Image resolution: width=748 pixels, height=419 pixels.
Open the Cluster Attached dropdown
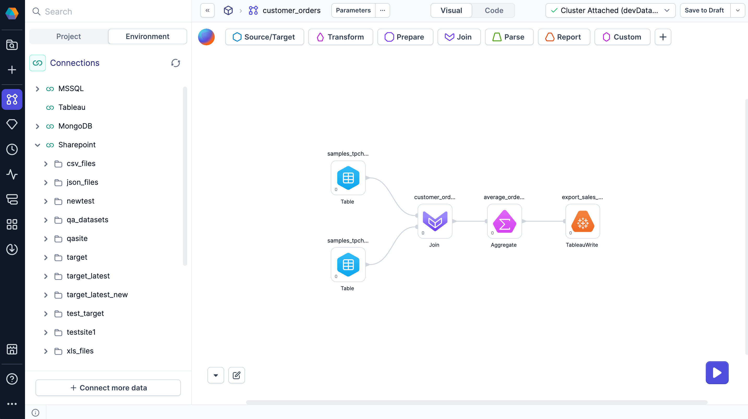pyautogui.click(x=610, y=10)
